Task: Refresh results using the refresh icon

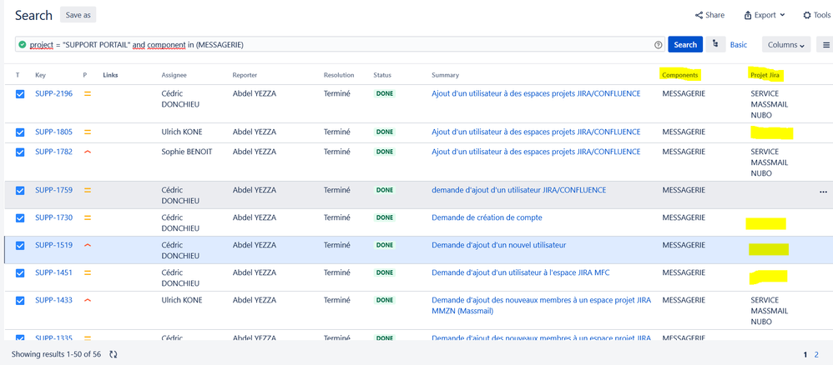Action: 113,354
